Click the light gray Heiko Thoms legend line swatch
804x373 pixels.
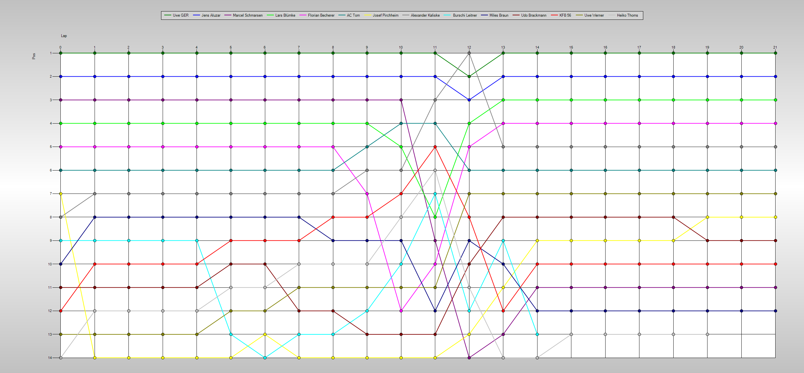(612, 15)
